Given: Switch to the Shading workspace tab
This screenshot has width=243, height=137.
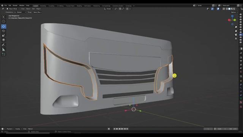Looking at the screenshot, I should click(x=79, y=6).
